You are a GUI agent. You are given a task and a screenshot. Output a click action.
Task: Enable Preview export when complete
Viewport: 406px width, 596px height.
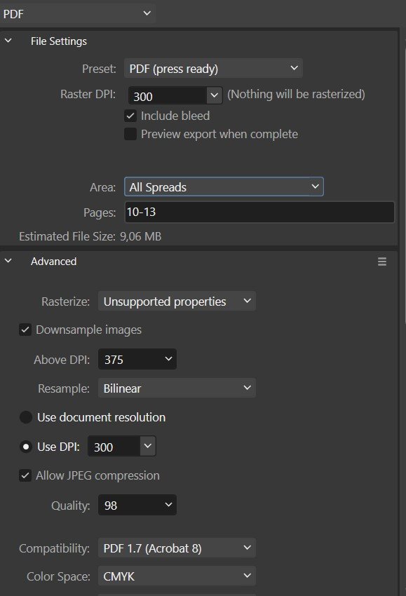click(130, 134)
